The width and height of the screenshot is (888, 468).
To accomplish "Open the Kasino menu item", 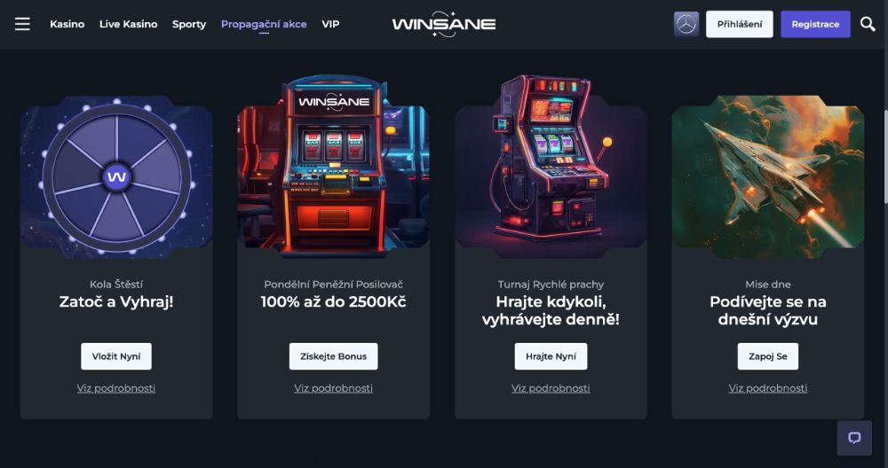I will (x=67, y=24).
